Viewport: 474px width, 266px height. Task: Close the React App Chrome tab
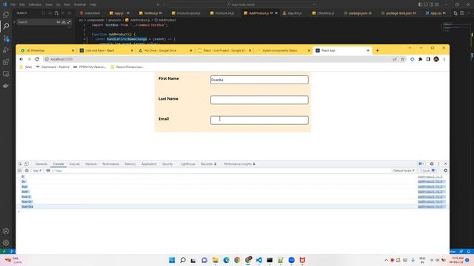click(x=368, y=50)
